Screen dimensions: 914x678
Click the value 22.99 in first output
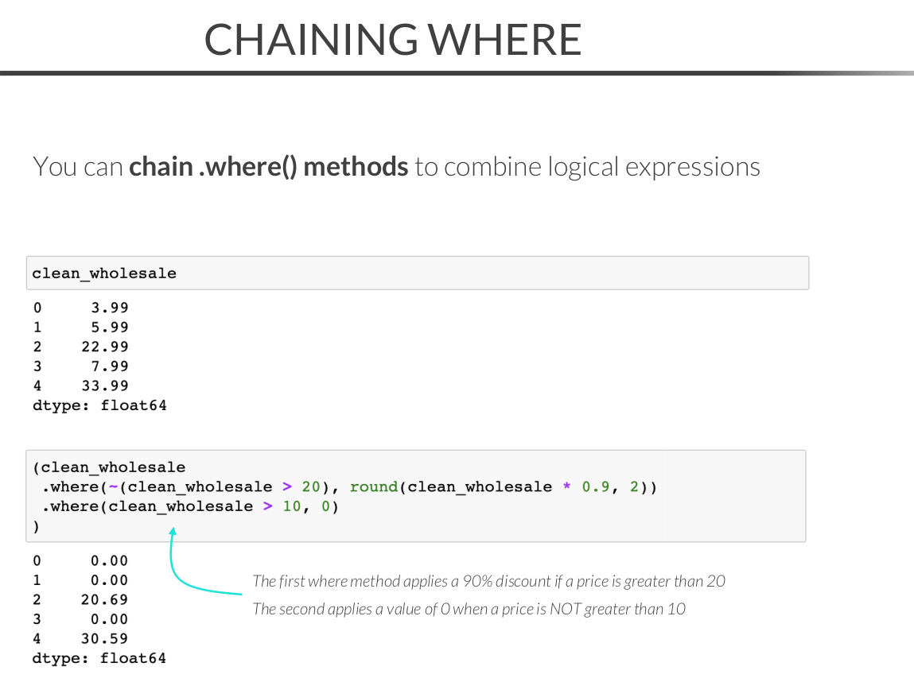click(x=104, y=347)
